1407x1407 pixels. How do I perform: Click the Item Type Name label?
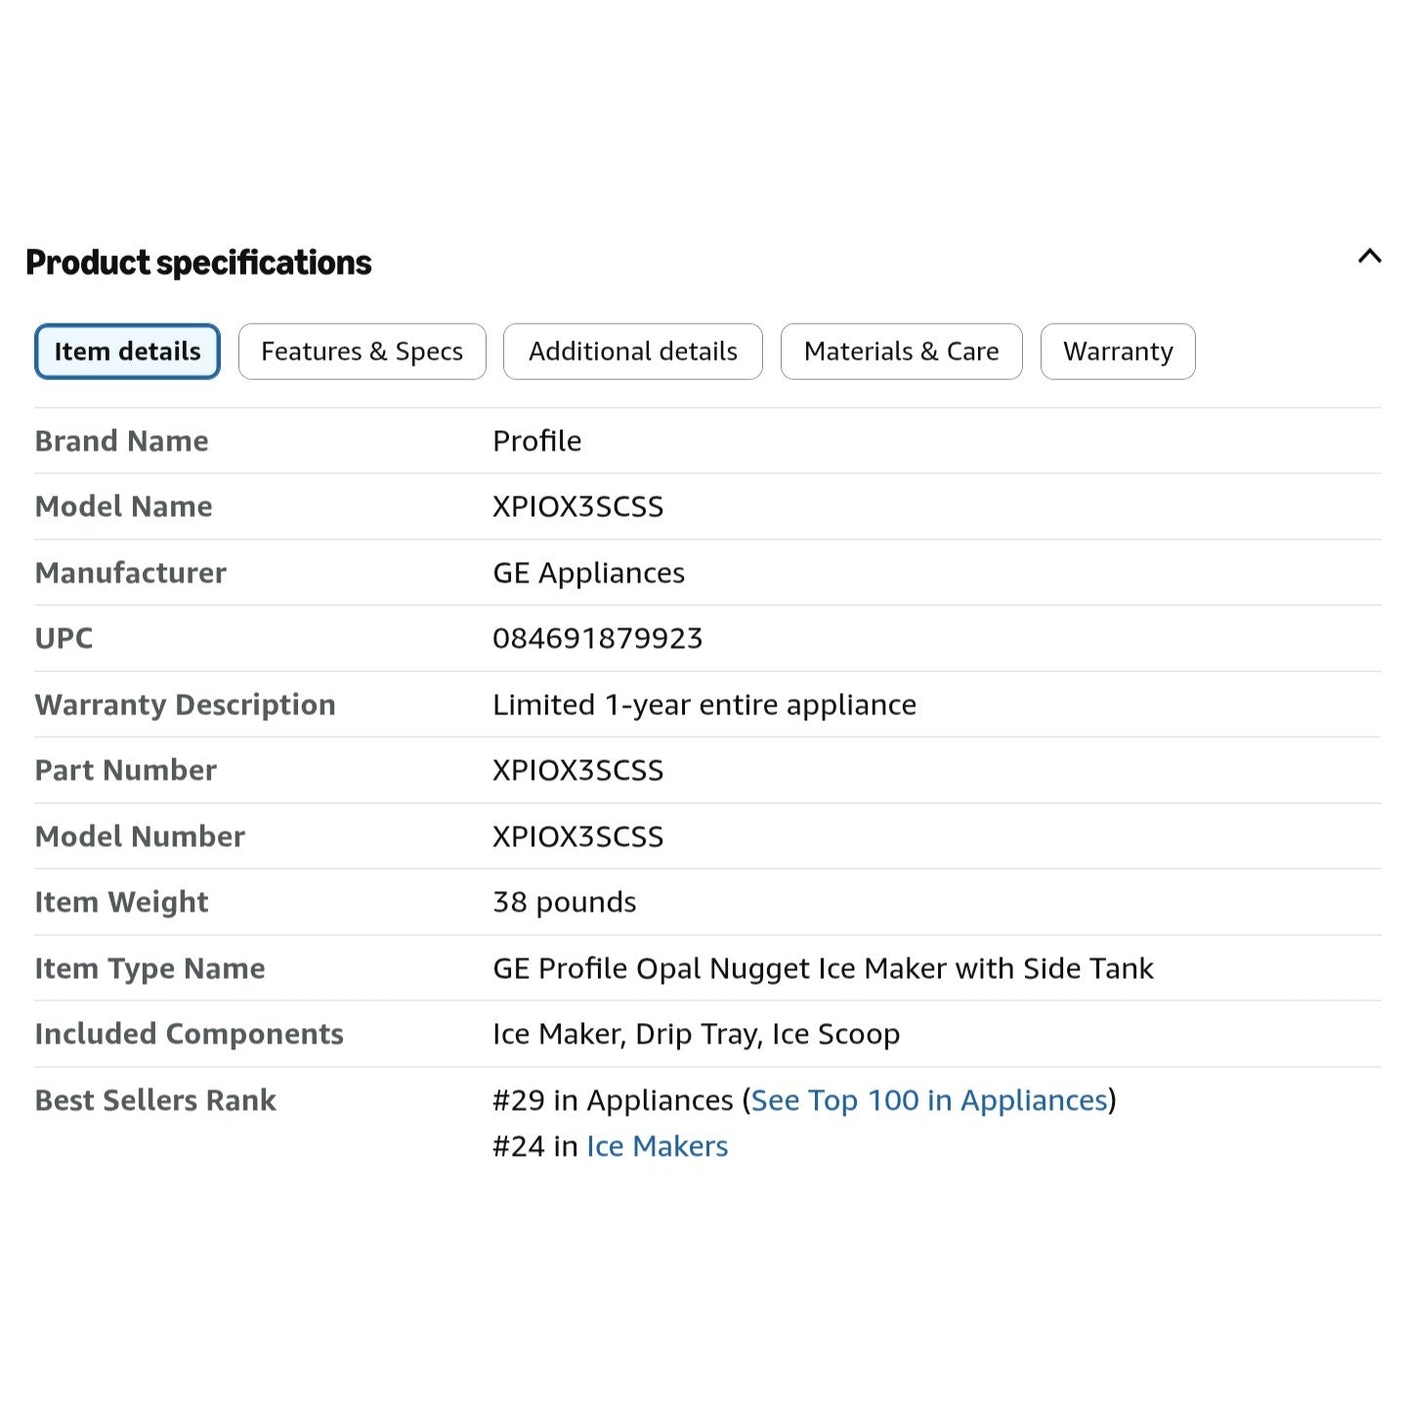[149, 968]
